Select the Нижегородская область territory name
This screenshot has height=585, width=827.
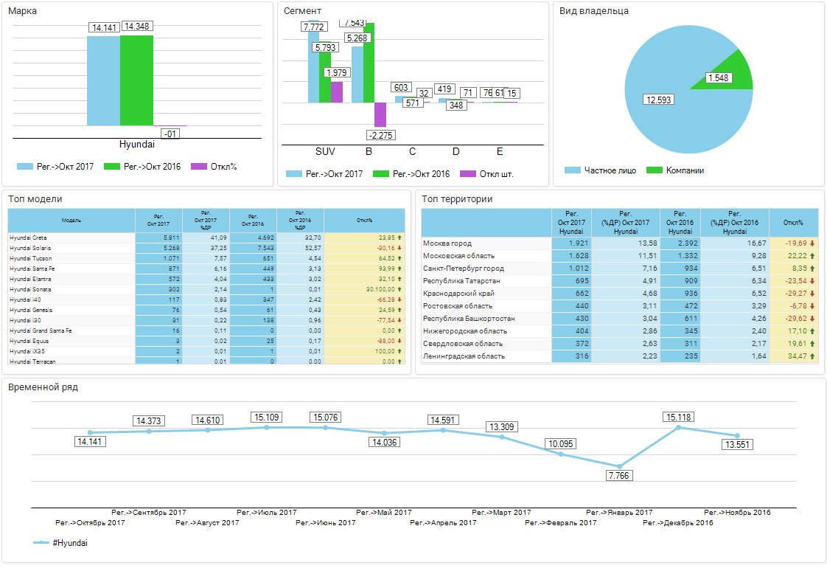[464, 331]
